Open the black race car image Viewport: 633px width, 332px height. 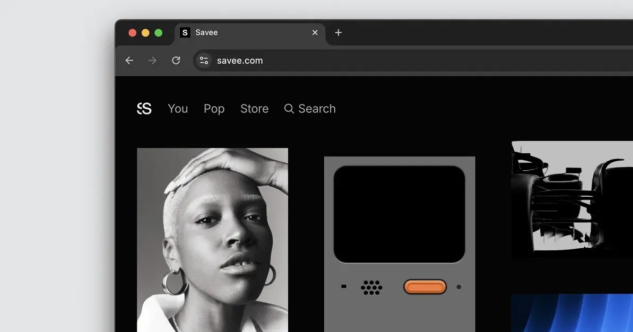[572, 200]
